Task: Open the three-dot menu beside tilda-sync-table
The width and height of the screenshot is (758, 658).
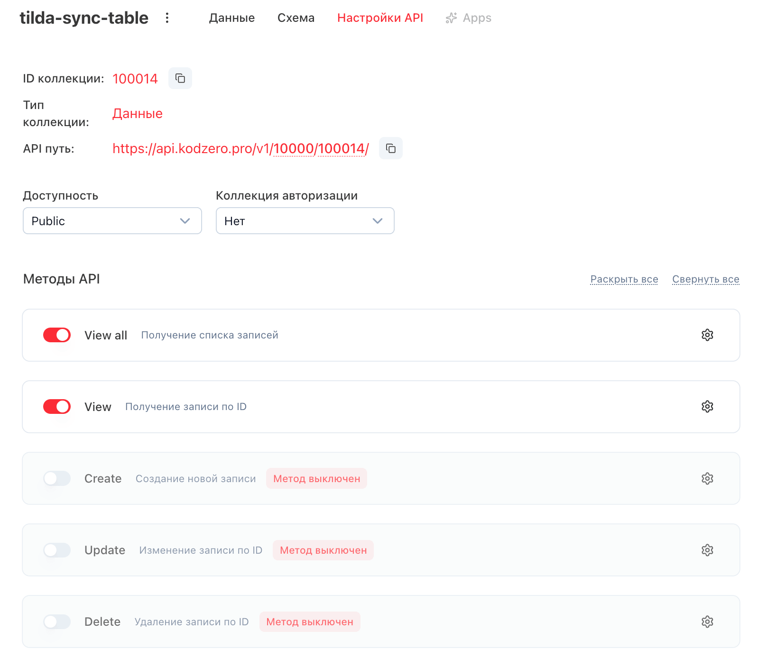Action: [167, 18]
